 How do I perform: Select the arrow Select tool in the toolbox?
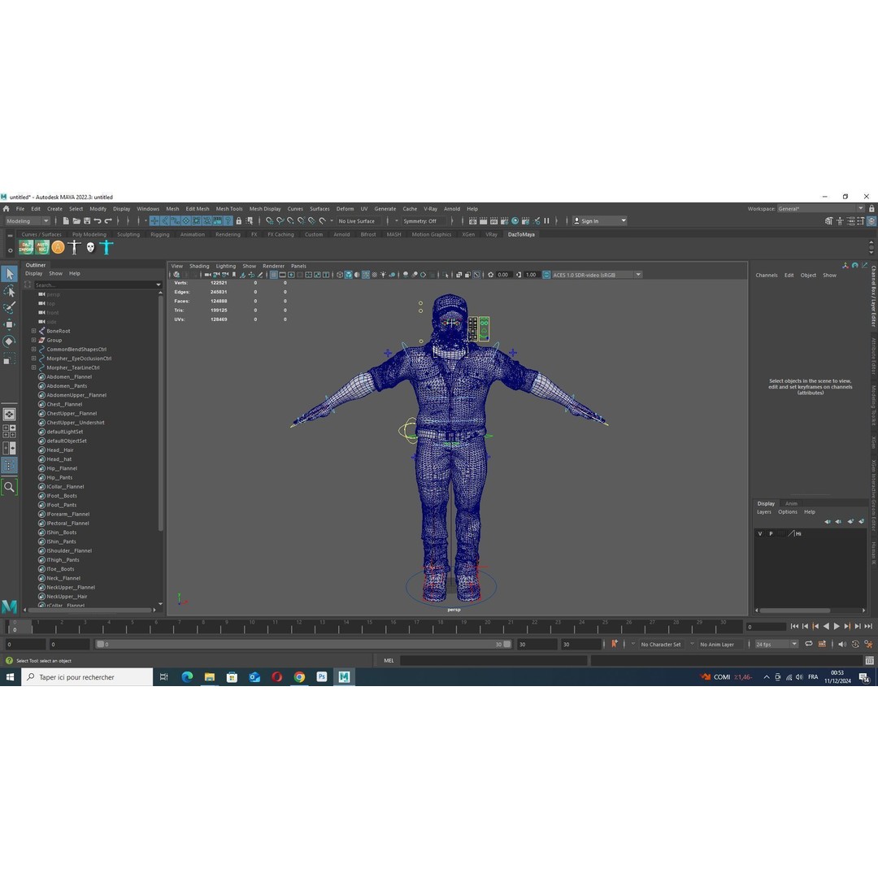[10, 274]
